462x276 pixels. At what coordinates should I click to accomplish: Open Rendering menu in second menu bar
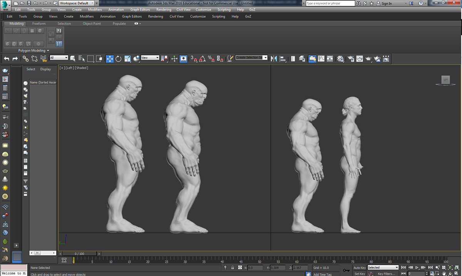[156, 17]
